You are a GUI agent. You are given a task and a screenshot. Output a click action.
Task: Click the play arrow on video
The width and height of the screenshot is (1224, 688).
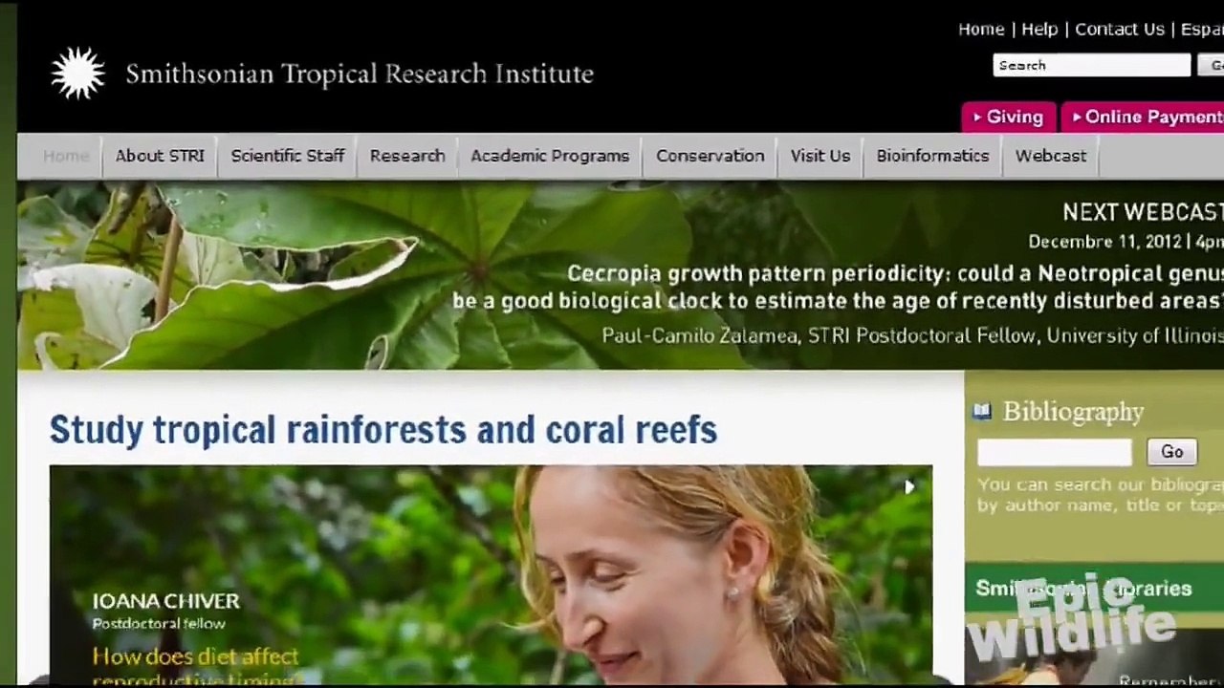908,487
